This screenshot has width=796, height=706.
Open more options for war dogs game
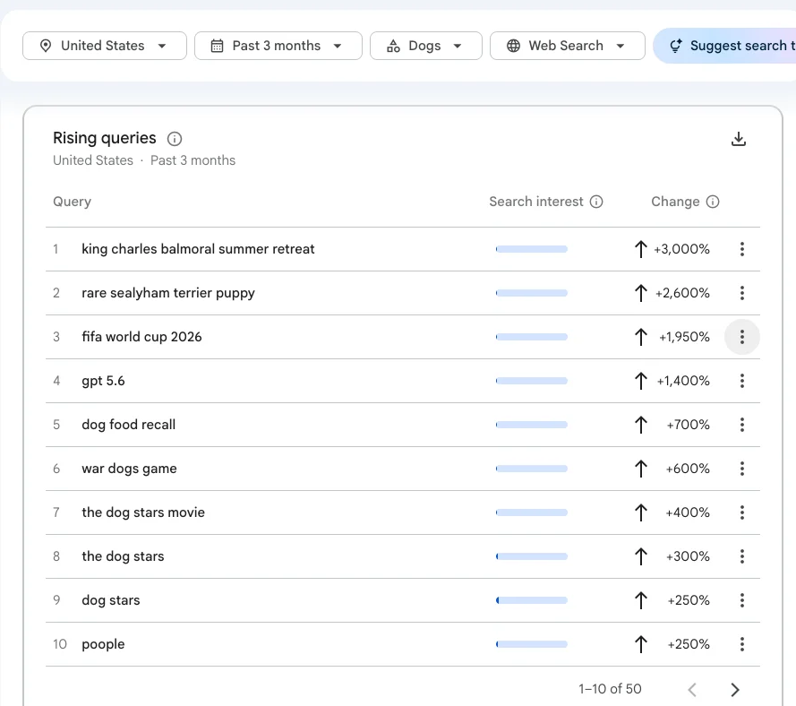(x=741, y=469)
